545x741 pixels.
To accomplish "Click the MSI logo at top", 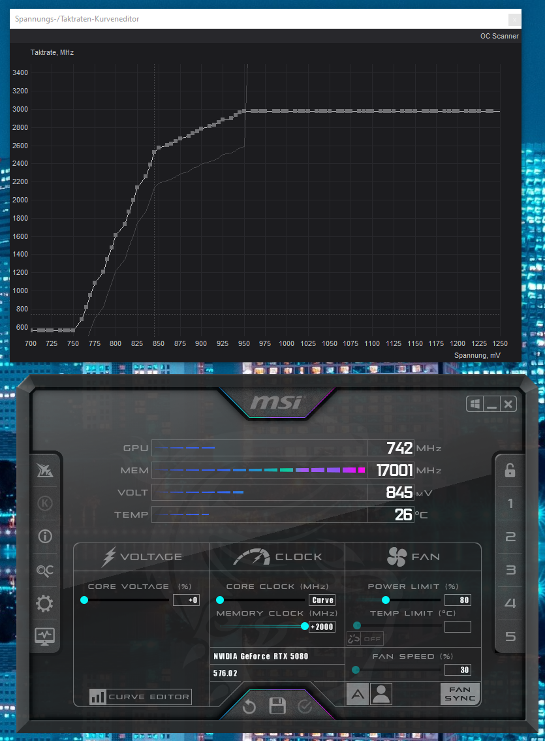I will pyautogui.click(x=276, y=402).
